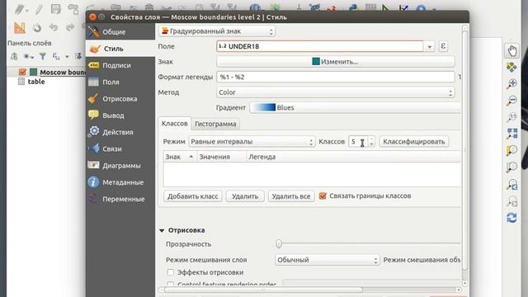Open the Градуированный знак renderer dropdown
The height and width of the screenshot is (297, 528).
[x=217, y=31]
